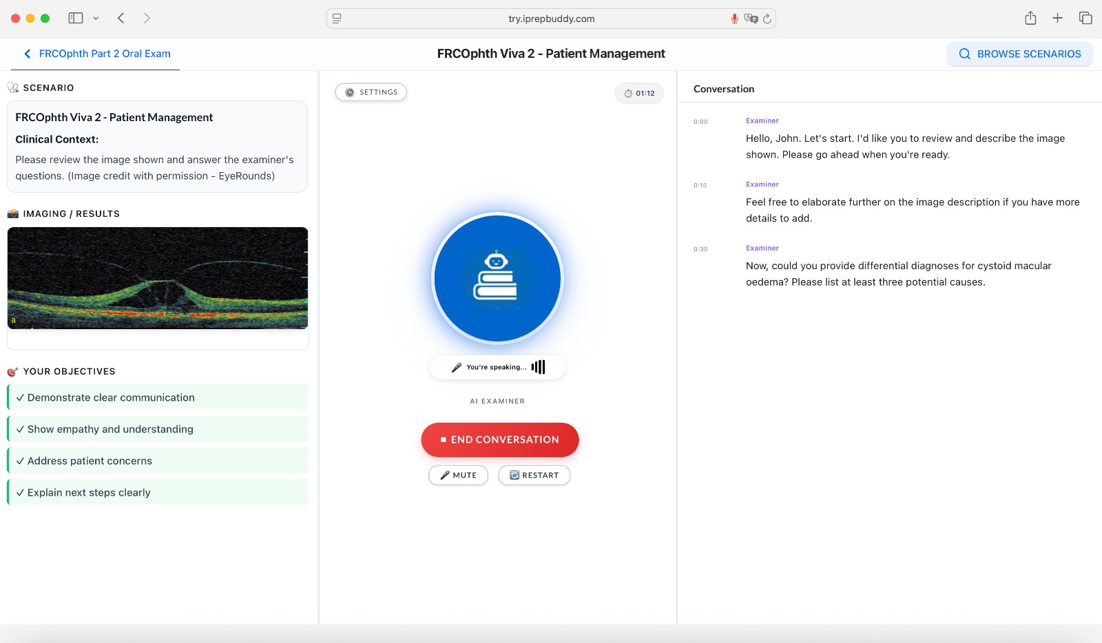This screenshot has height=643, width=1102.
Task: Select the magnifier icon in Browse Scenarios
Action: pyautogui.click(x=964, y=54)
